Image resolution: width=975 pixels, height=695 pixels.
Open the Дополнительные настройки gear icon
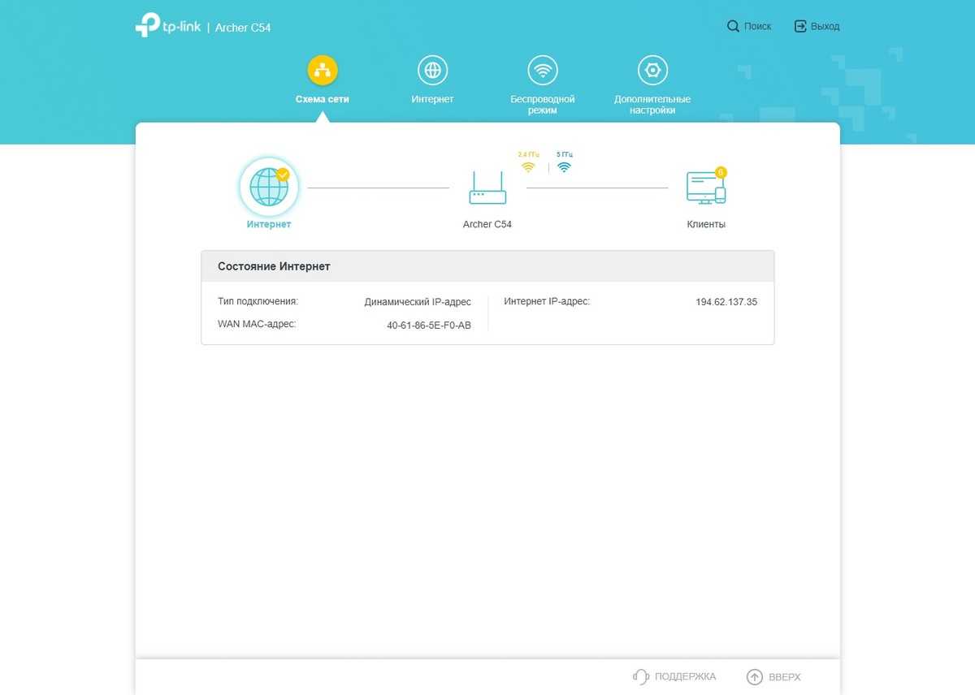click(x=652, y=71)
